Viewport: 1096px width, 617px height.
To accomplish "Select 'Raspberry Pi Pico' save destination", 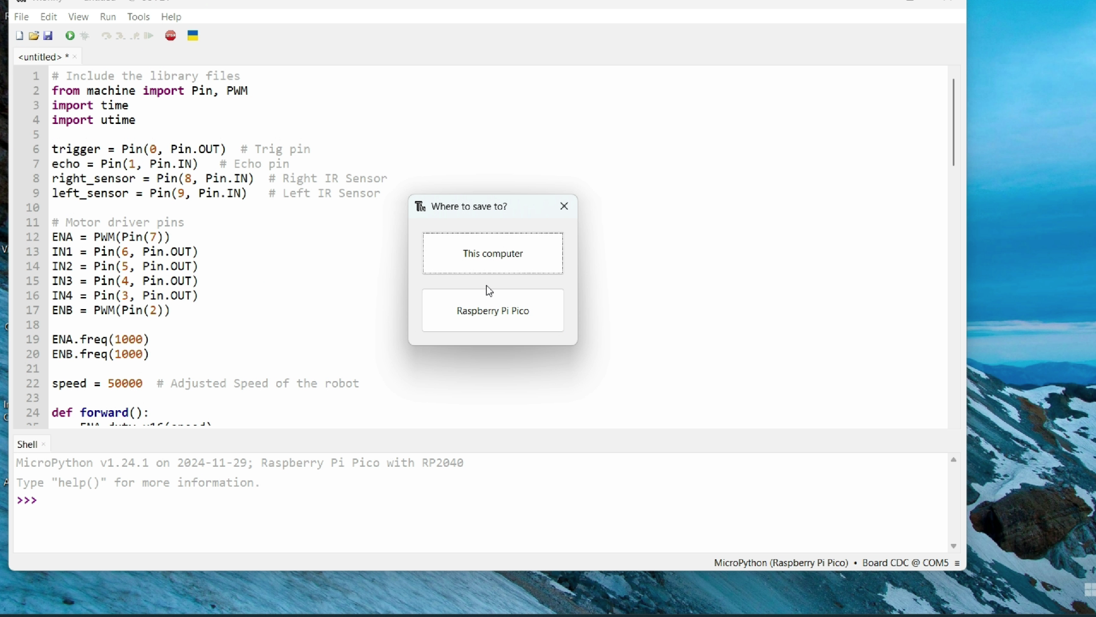I will 492,310.
